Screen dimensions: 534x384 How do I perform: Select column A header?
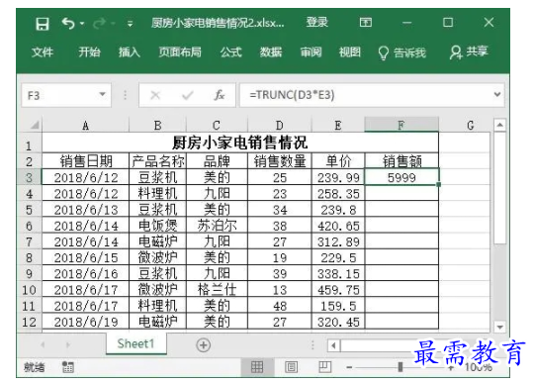[85, 125]
